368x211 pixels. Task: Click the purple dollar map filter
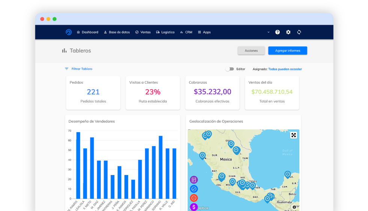pos(194,207)
